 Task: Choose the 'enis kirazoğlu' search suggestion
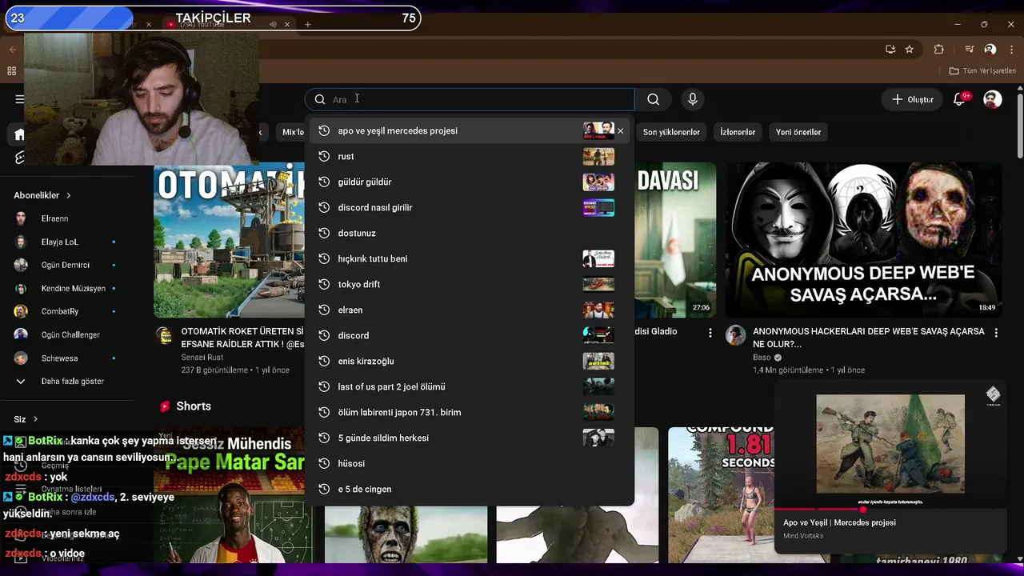pos(470,362)
